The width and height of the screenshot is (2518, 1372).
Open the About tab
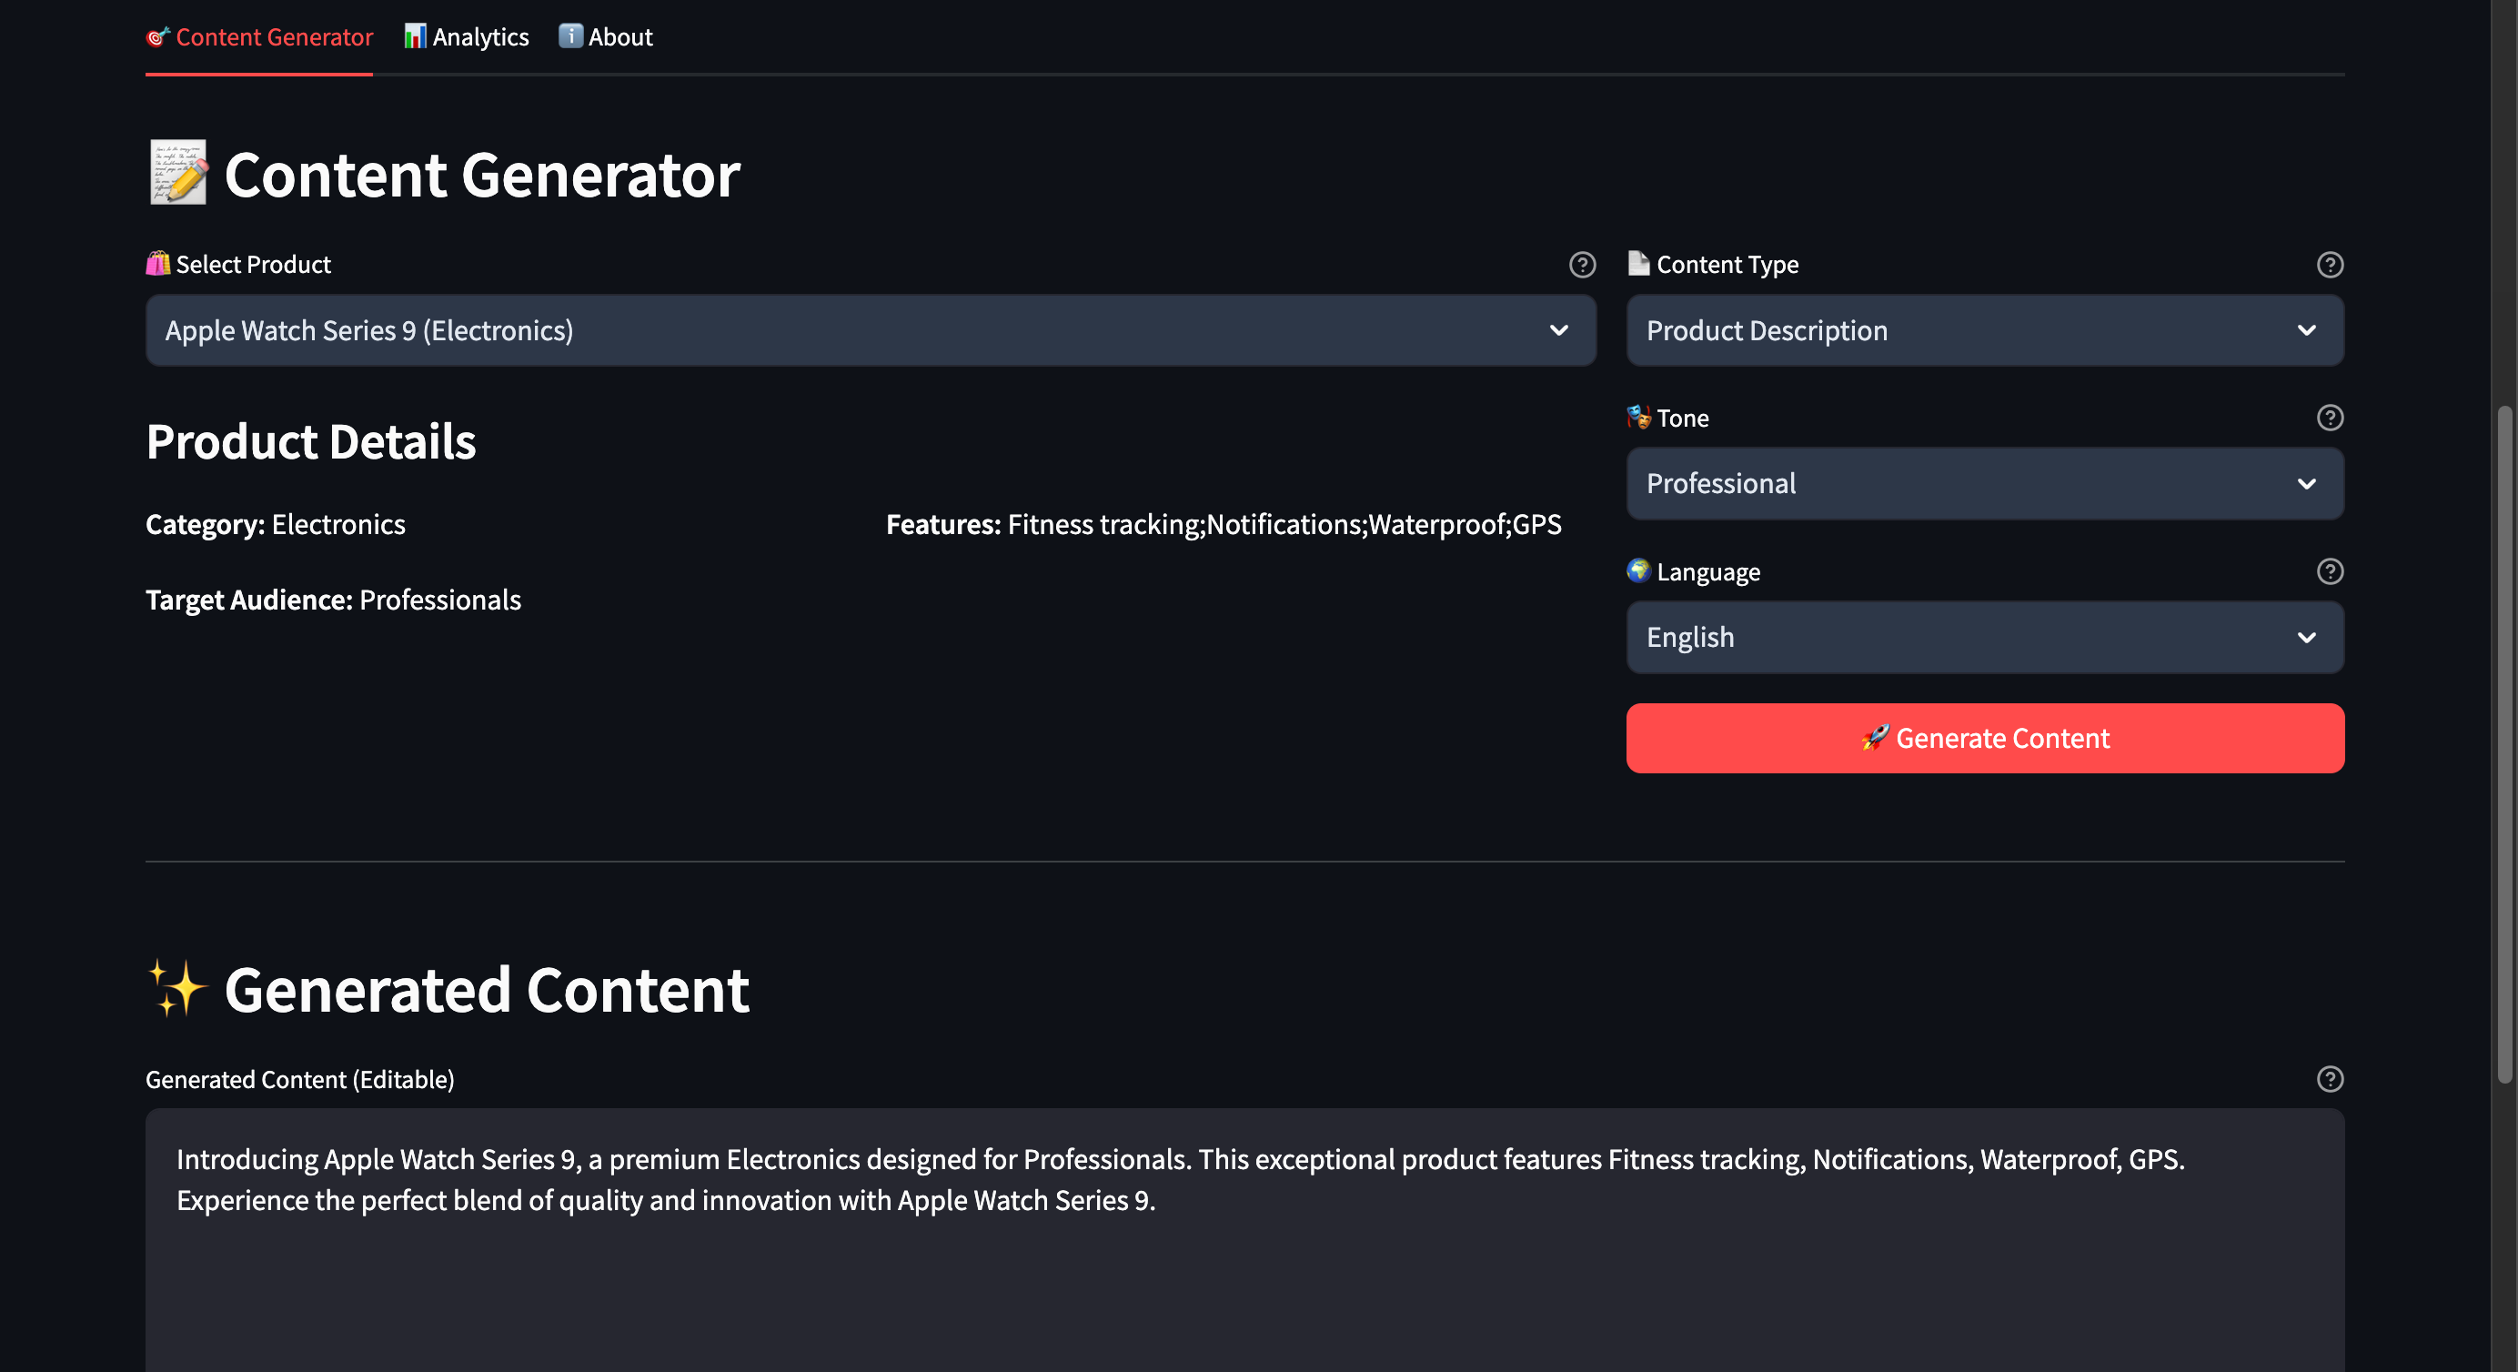tap(605, 37)
